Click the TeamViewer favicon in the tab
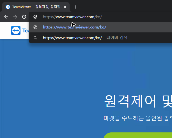The image size is (172, 138). coord(8,7)
